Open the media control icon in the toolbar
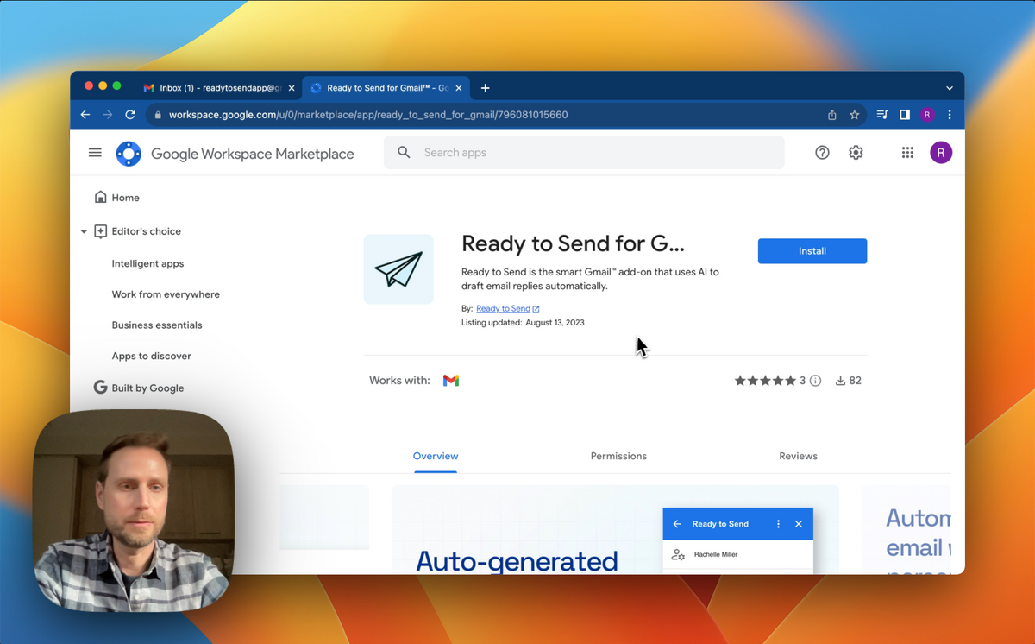The image size is (1035, 644). pos(882,115)
